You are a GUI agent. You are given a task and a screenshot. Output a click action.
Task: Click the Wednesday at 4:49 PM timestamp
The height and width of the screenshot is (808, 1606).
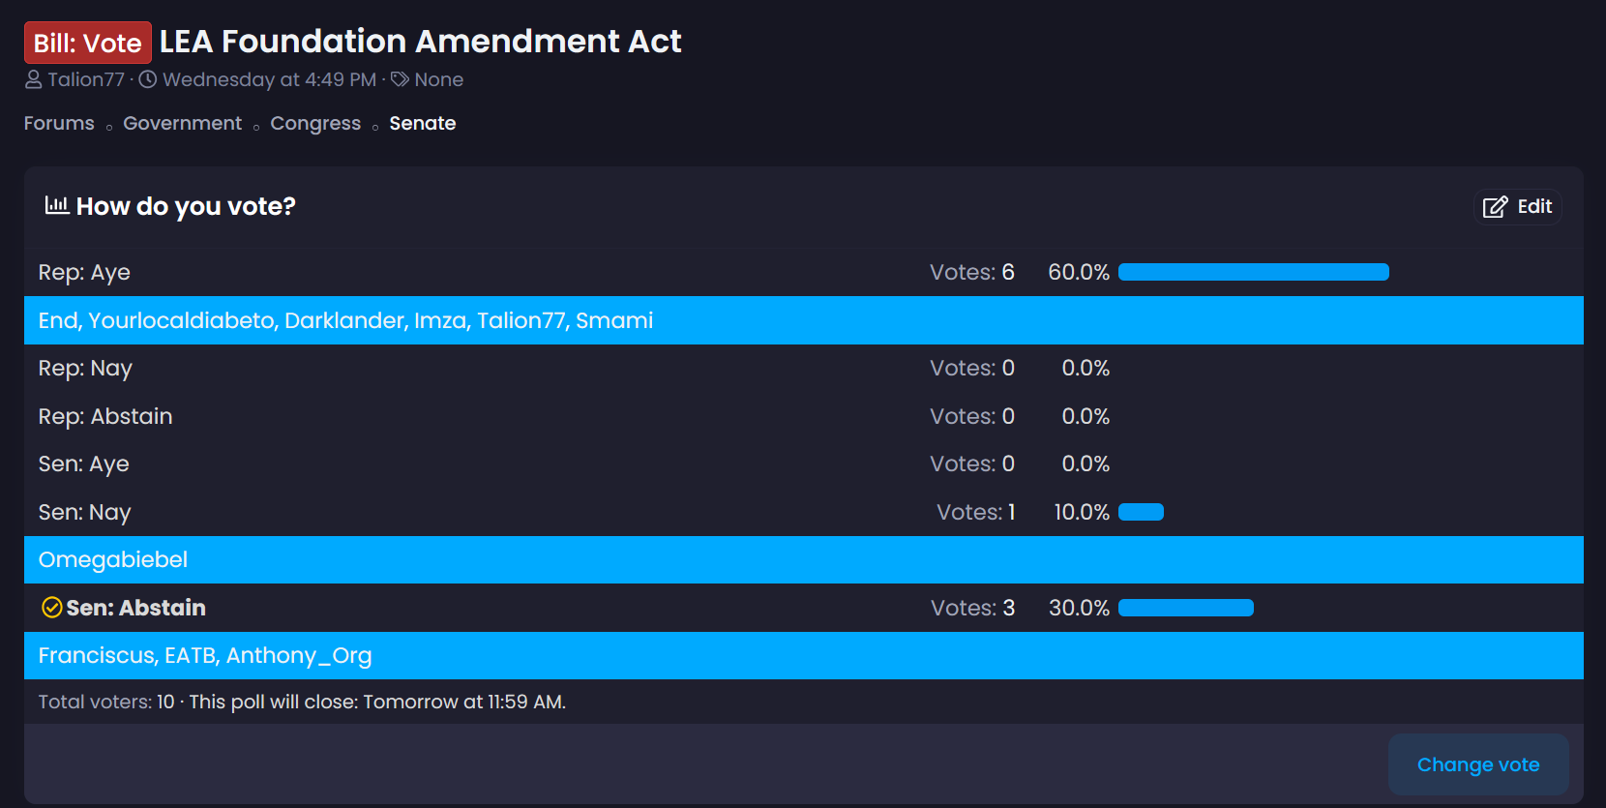(269, 79)
